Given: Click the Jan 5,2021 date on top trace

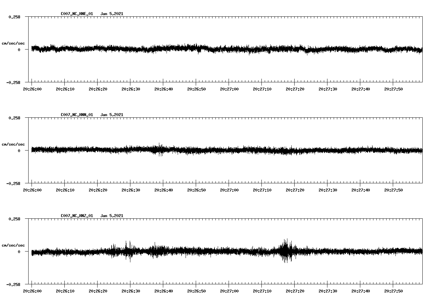Looking at the screenshot, I should pyautogui.click(x=112, y=14).
